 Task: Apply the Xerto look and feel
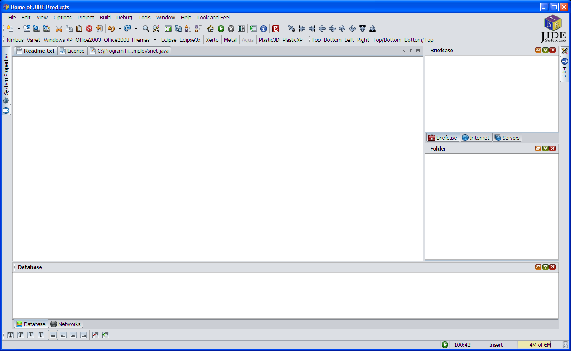[213, 40]
